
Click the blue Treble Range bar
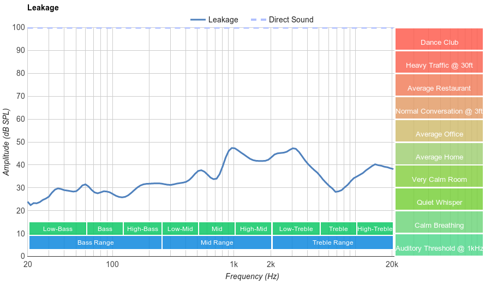tap(332, 242)
